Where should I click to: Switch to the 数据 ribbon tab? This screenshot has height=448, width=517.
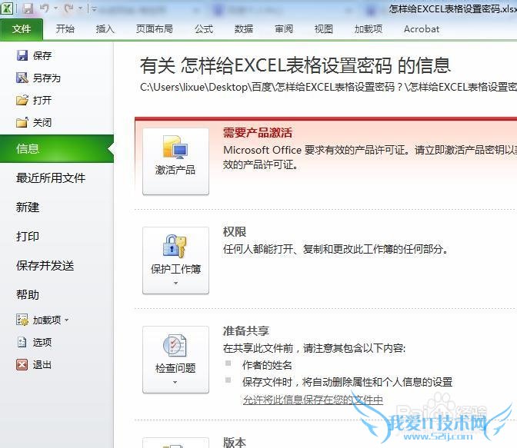click(244, 29)
